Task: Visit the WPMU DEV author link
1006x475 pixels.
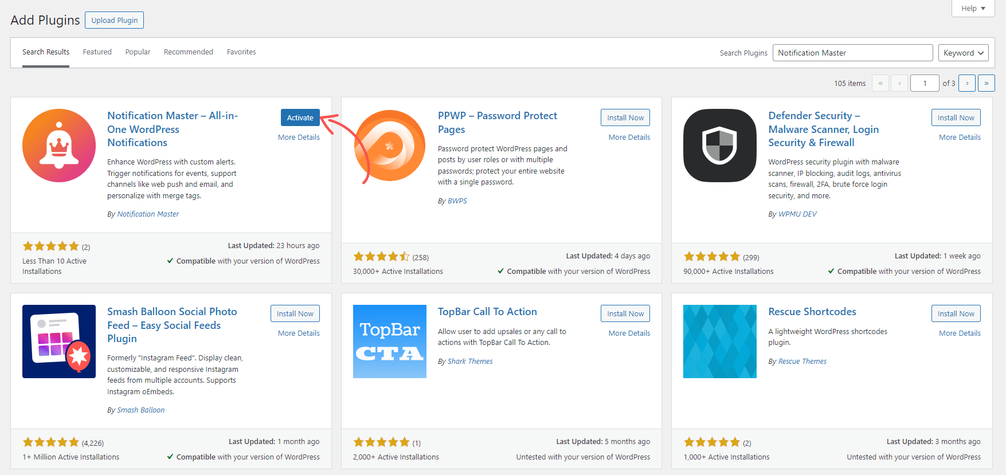Action: pyautogui.click(x=797, y=214)
